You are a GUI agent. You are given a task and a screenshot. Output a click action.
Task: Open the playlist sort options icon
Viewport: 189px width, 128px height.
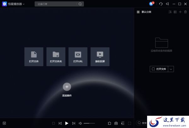tap(170, 12)
